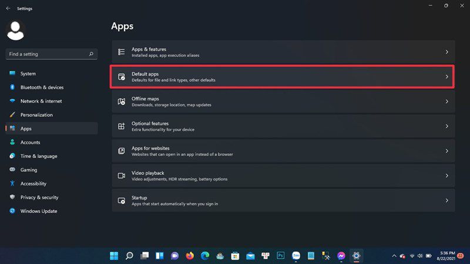Click "Apps that start automatically" description
Viewport: 470px width, 264px height.
point(174,204)
